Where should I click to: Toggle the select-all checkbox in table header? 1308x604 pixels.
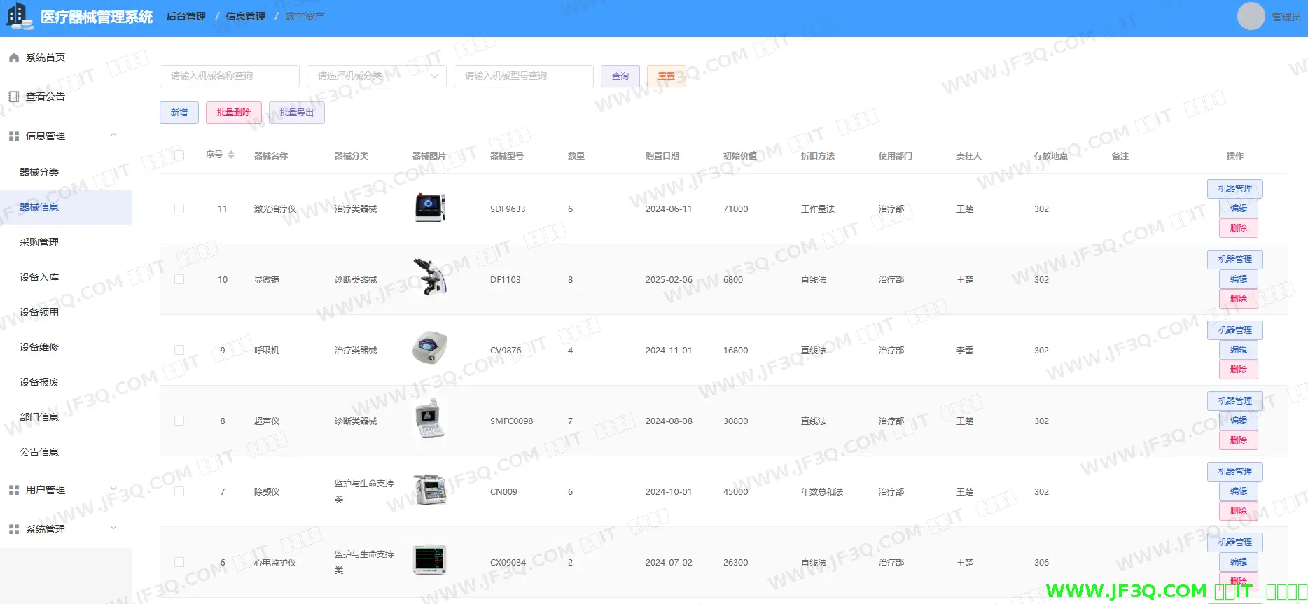(x=179, y=155)
